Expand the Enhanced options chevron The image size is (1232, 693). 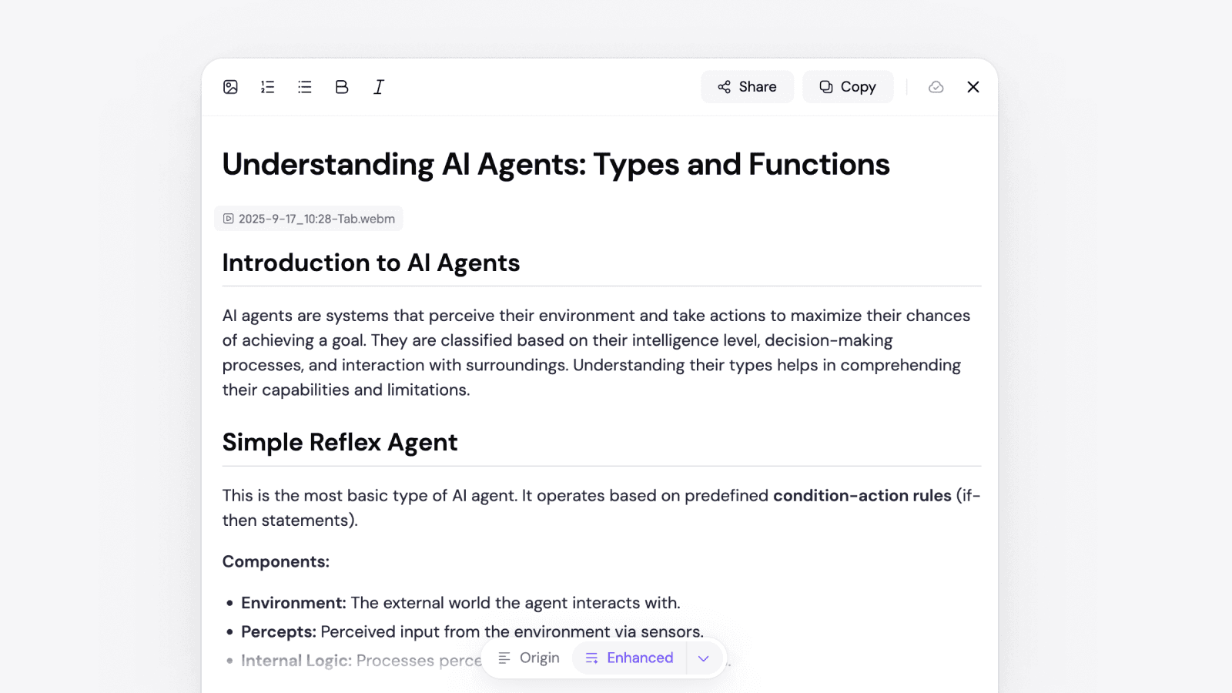click(703, 658)
